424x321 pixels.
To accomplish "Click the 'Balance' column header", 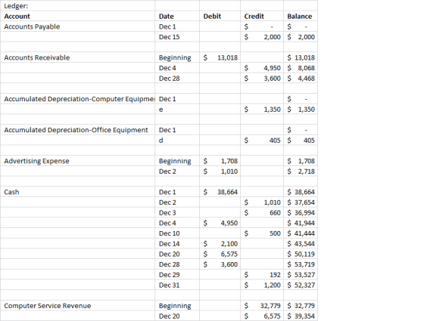I will click(301, 16).
